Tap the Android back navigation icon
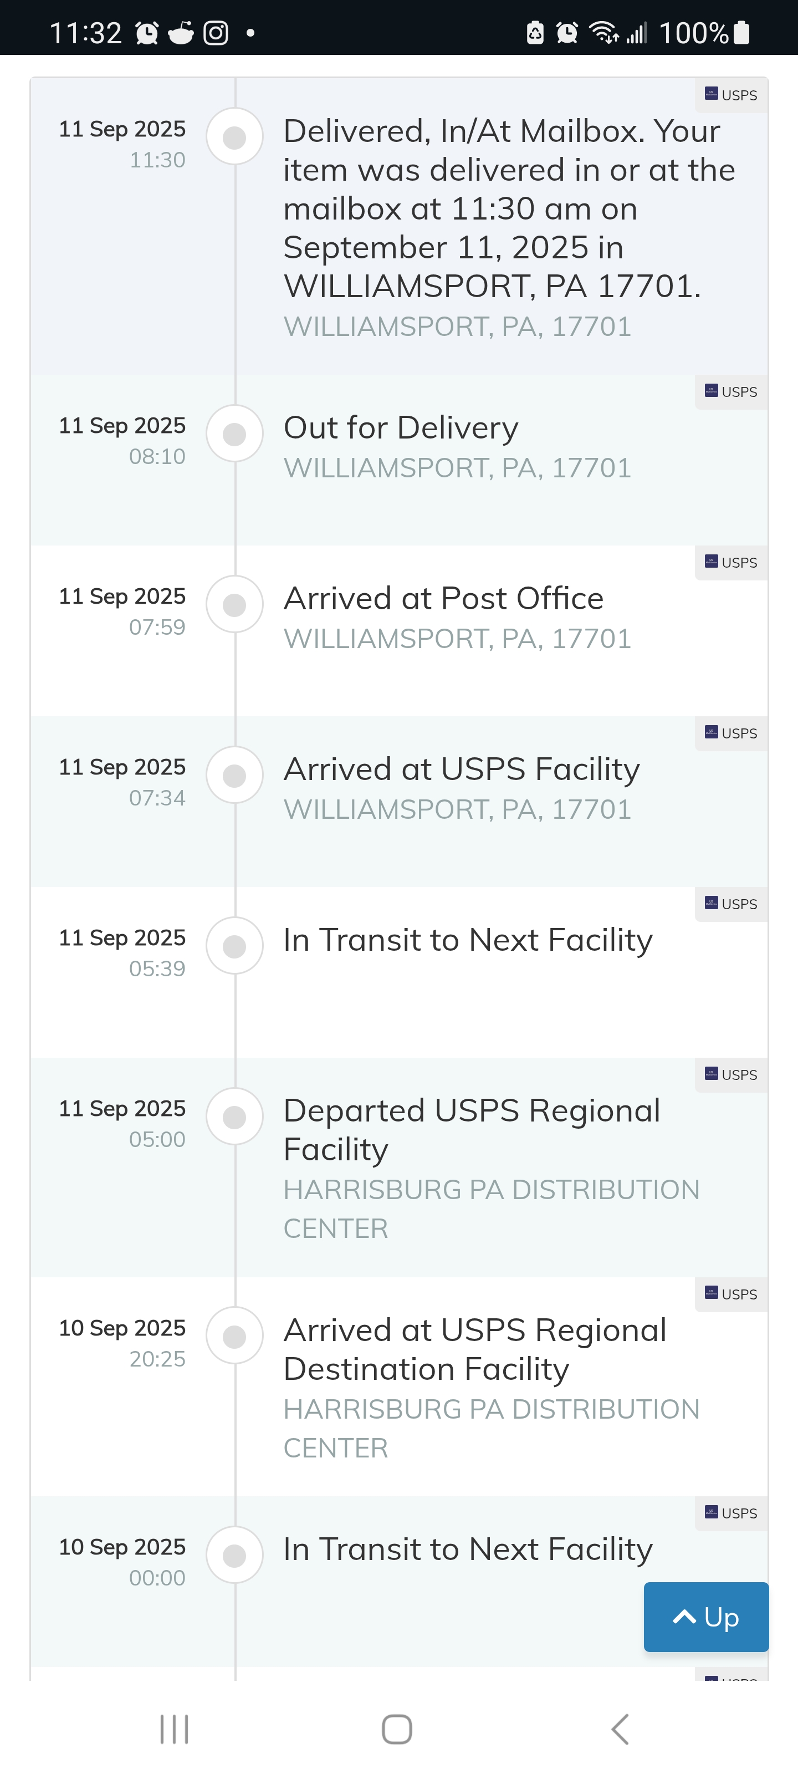Viewport: 798px width, 1774px height. coord(620,1729)
